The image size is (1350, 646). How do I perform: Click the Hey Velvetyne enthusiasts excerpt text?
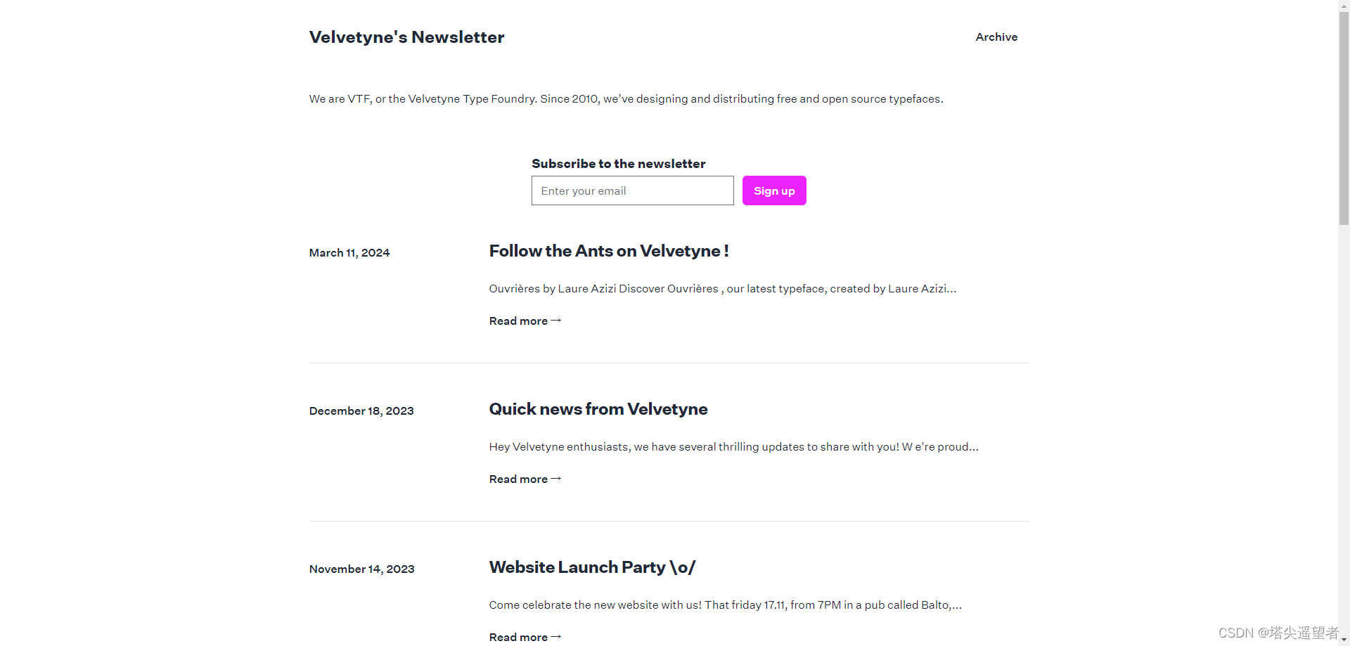click(x=733, y=446)
